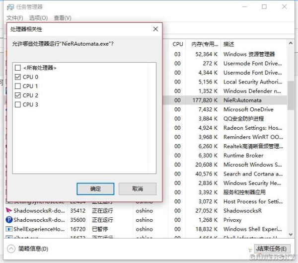Viewport: 298px width, 263px height.
Task: Click the 已暂停 status cell
Action: [x=100, y=229]
